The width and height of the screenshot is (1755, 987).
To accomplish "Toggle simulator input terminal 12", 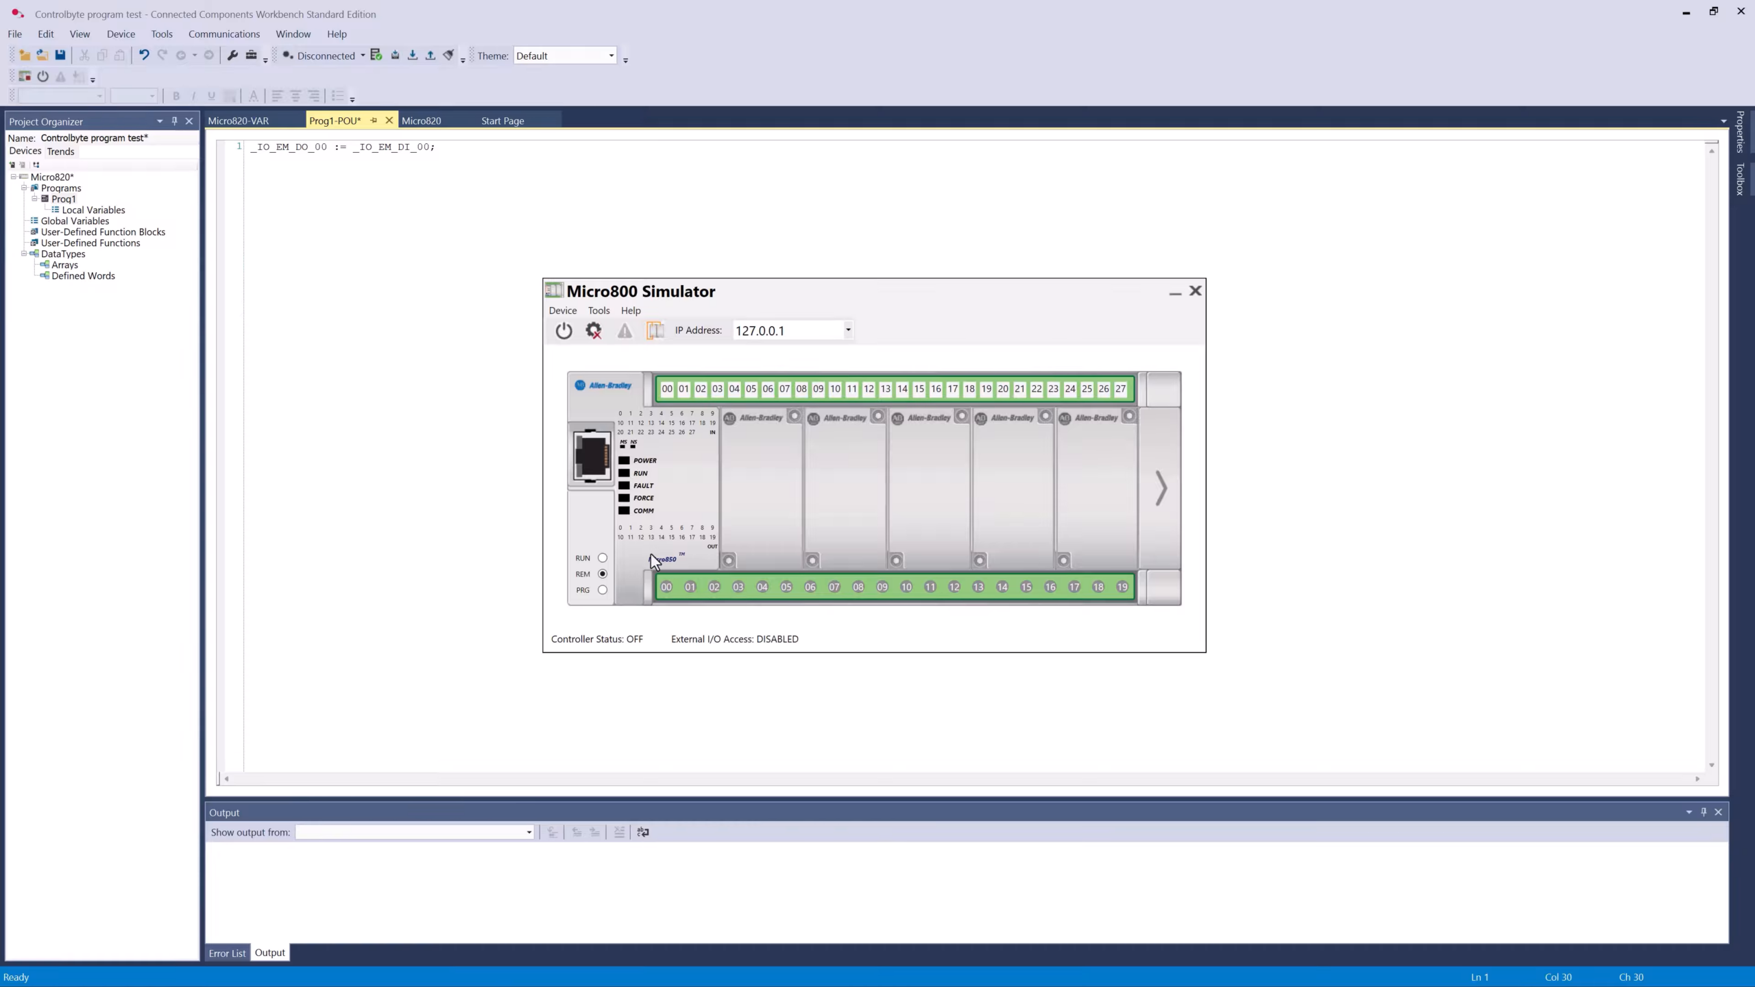I will click(869, 389).
